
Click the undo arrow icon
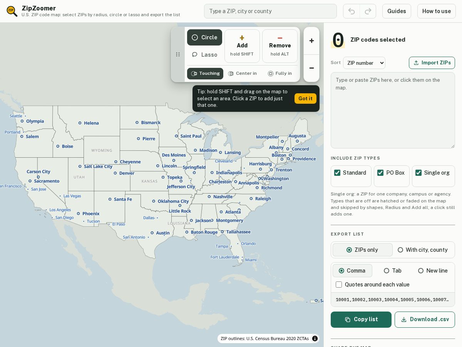(352, 11)
